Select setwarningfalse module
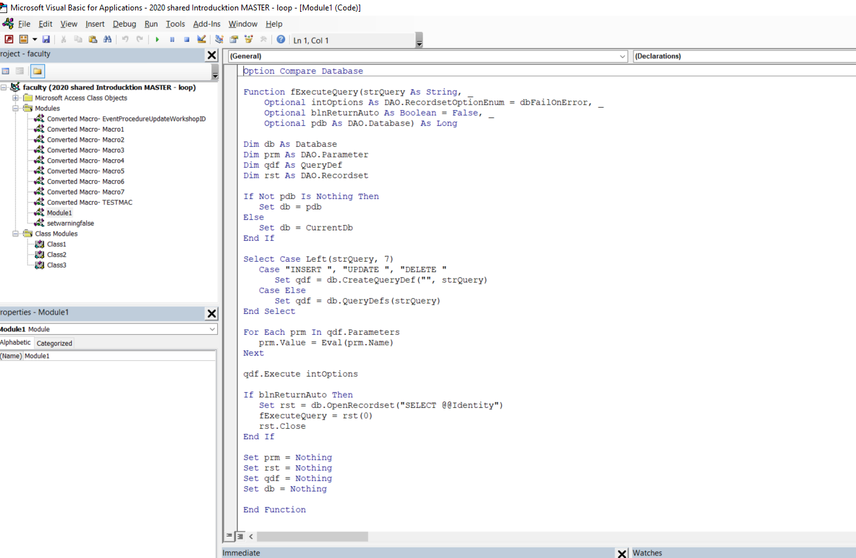Screen dimensions: 856x558 70,223
